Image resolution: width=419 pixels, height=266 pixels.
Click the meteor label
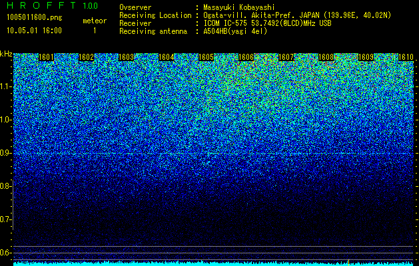coord(95,21)
